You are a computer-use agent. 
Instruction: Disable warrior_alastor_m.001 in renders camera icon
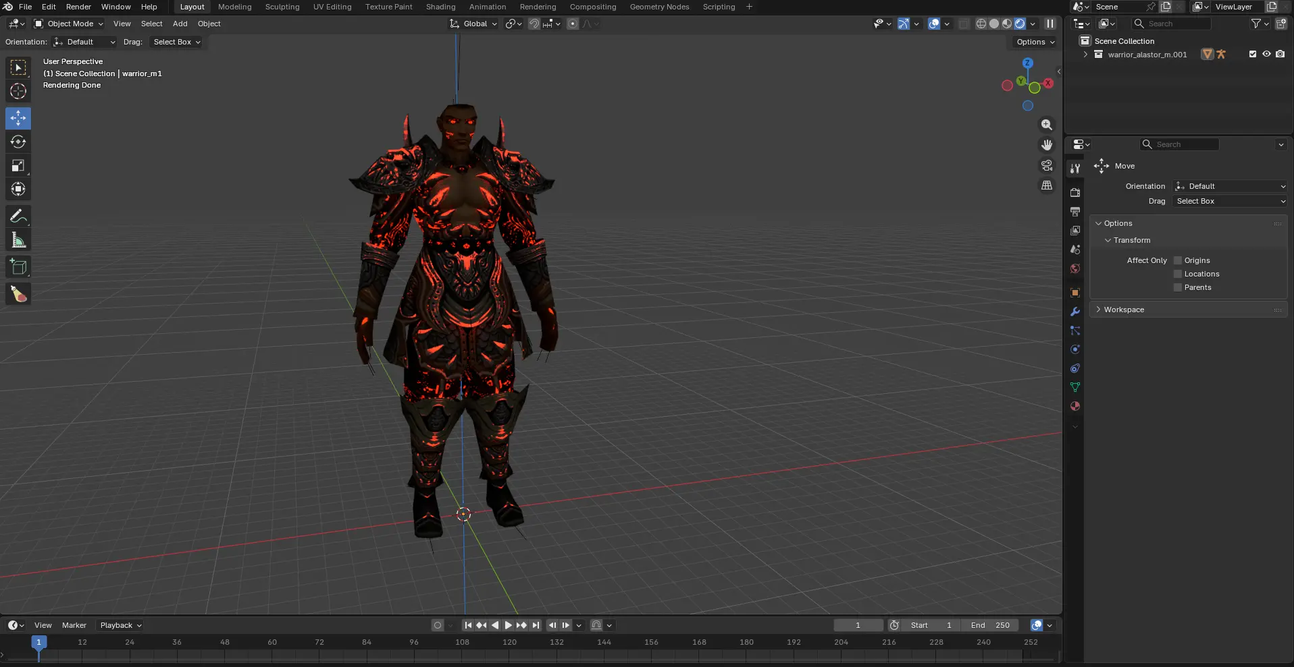point(1280,54)
